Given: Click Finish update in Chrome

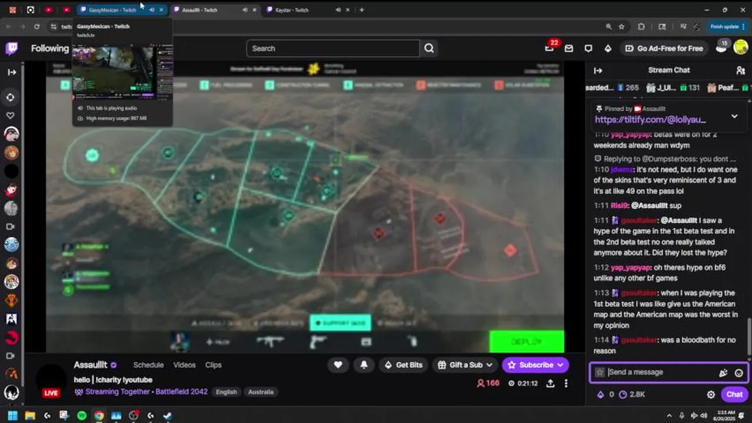Looking at the screenshot, I should pyautogui.click(x=724, y=26).
